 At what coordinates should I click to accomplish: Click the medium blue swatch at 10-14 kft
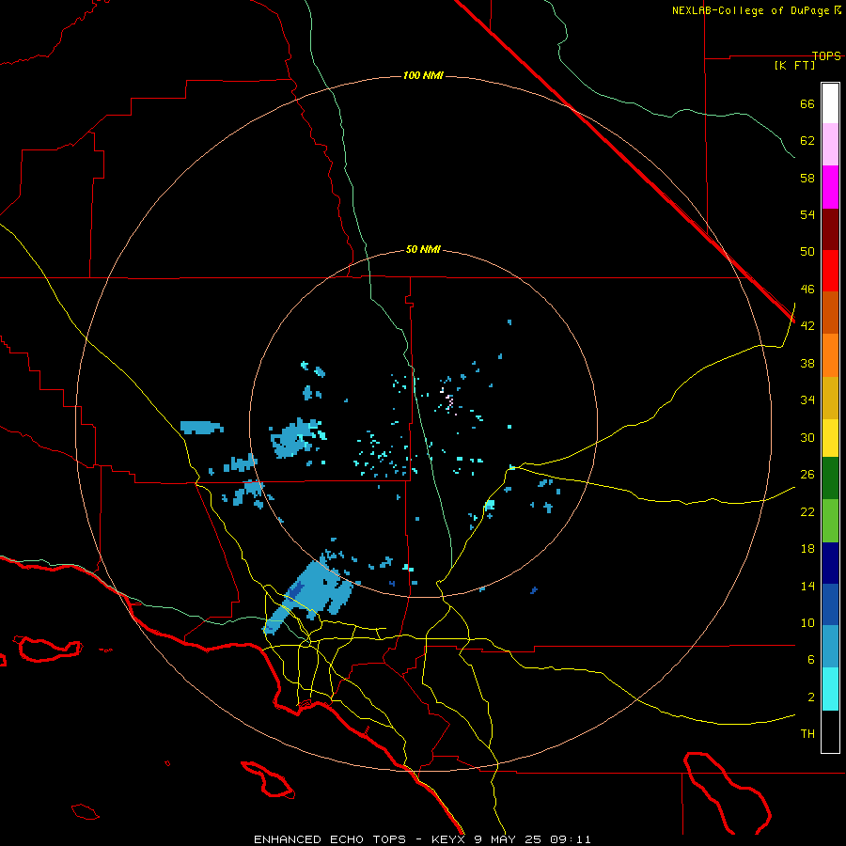pos(830,604)
